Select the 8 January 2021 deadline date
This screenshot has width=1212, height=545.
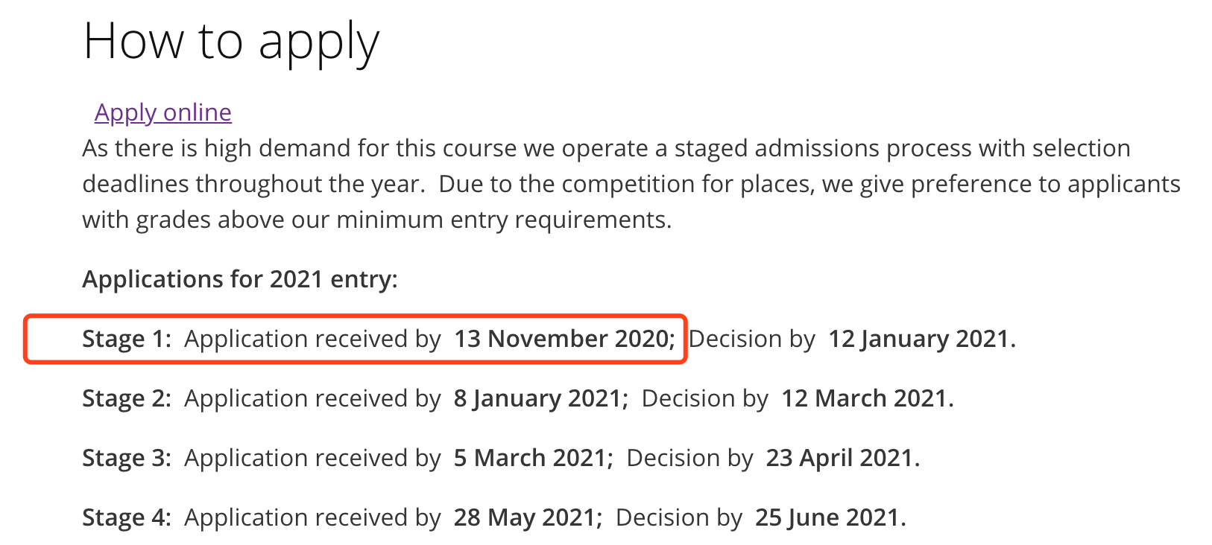click(x=540, y=398)
